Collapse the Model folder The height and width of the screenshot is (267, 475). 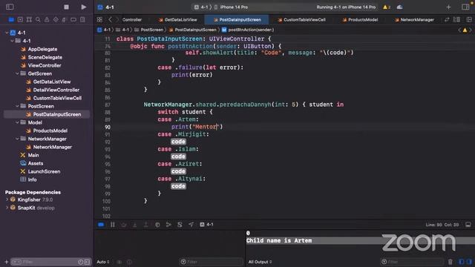tap(17, 122)
